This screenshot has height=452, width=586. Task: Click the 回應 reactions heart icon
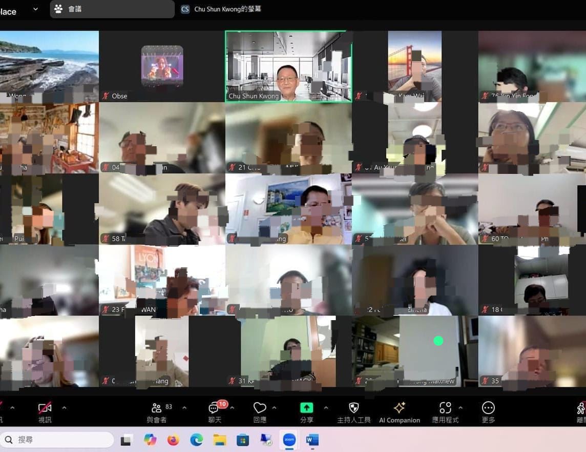[x=260, y=408]
